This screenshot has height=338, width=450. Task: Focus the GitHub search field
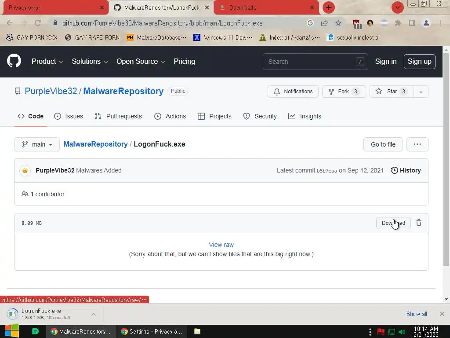tap(315, 62)
